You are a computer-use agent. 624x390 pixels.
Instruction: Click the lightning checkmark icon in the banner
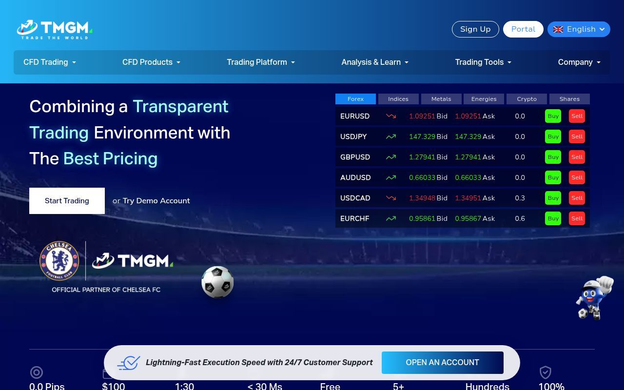129,363
